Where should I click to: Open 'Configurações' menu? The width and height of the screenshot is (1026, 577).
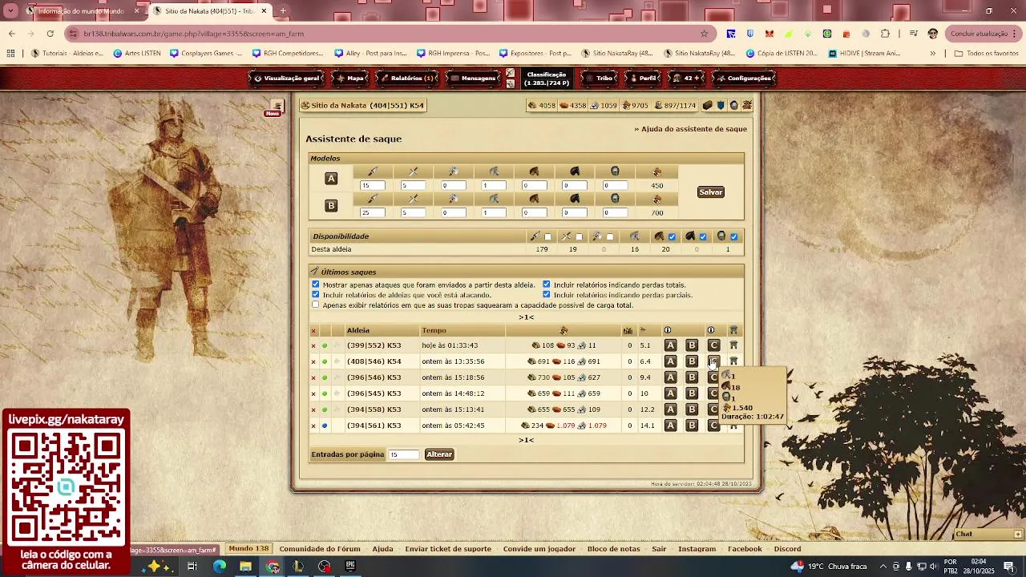(745, 79)
